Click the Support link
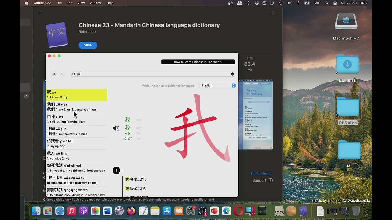 (259, 180)
